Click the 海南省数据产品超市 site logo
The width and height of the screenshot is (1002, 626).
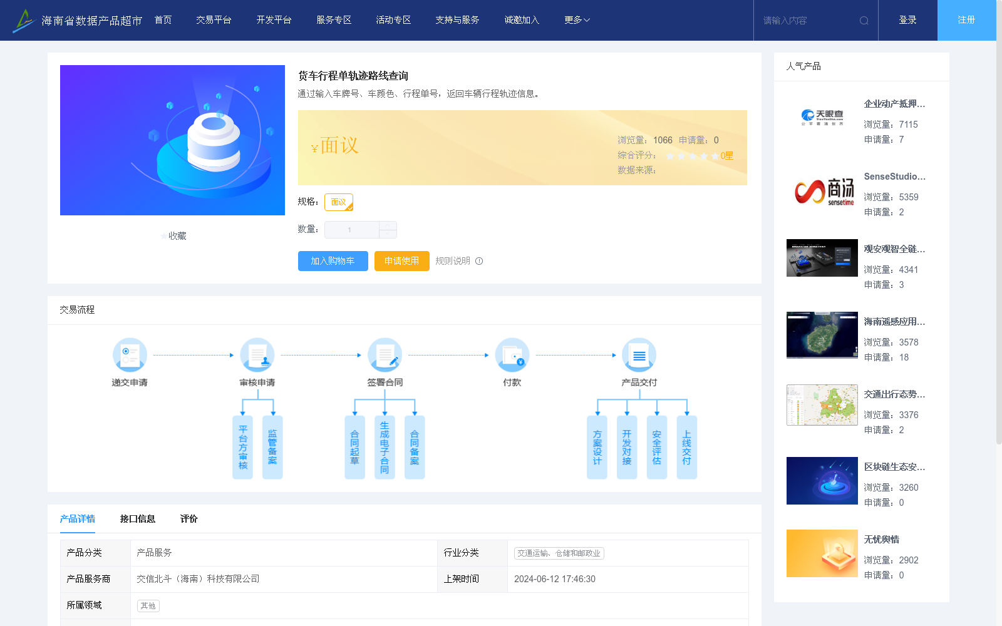77,21
